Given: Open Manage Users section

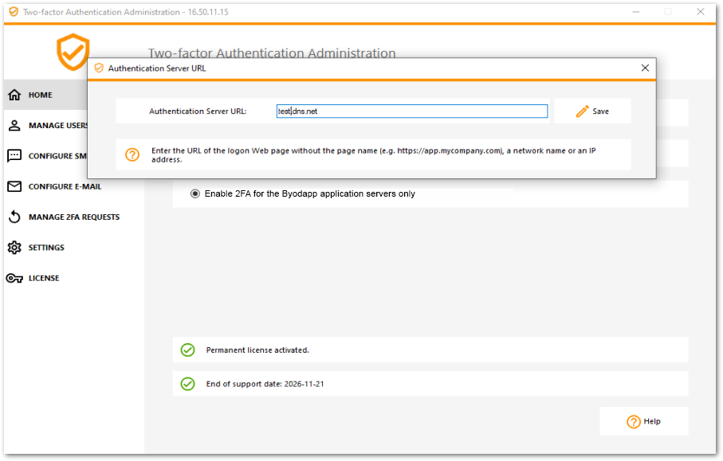Looking at the screenshot, I should 46,125.
